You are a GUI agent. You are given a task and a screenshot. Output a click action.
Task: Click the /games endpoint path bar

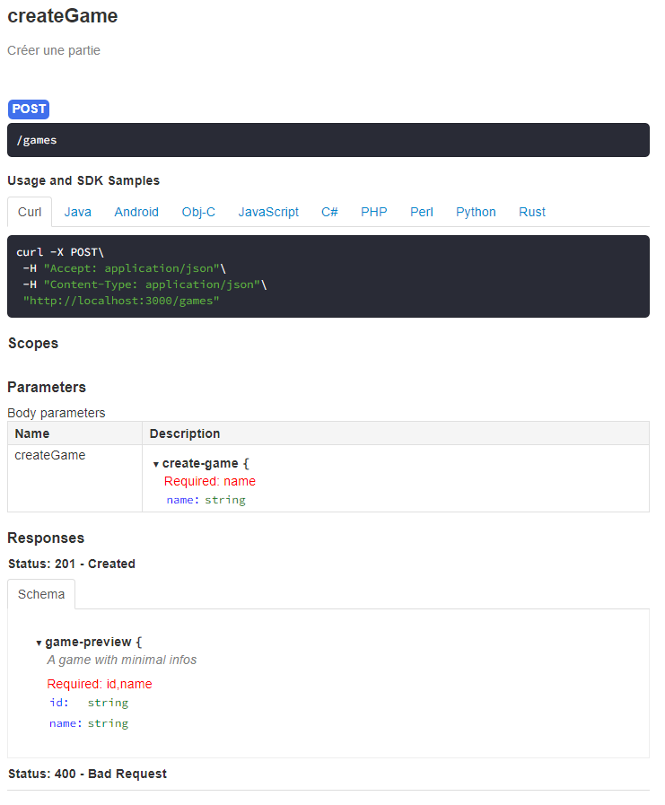pos(328,140)
